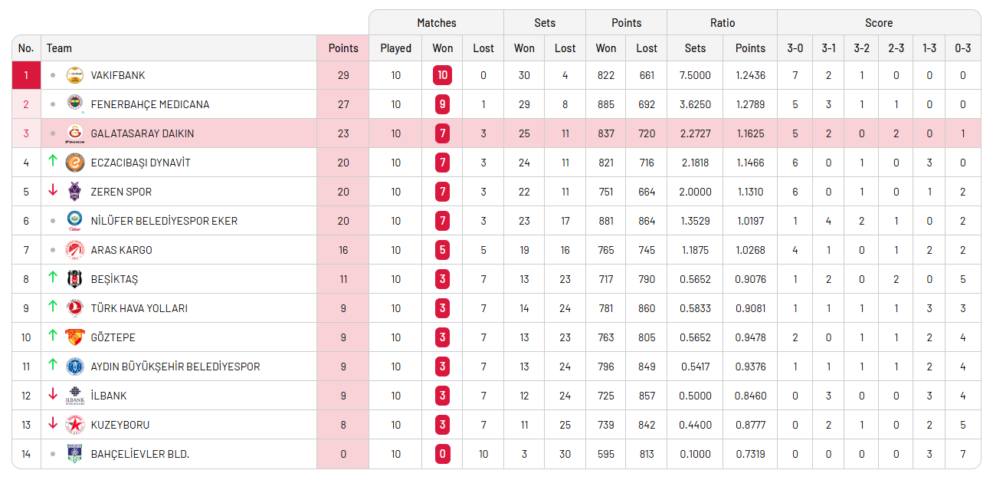This screenshot has height=480, width=993.
Task: Click red down arrow beside İlbank
Action: pyautogui.click(x=52, y=394)
